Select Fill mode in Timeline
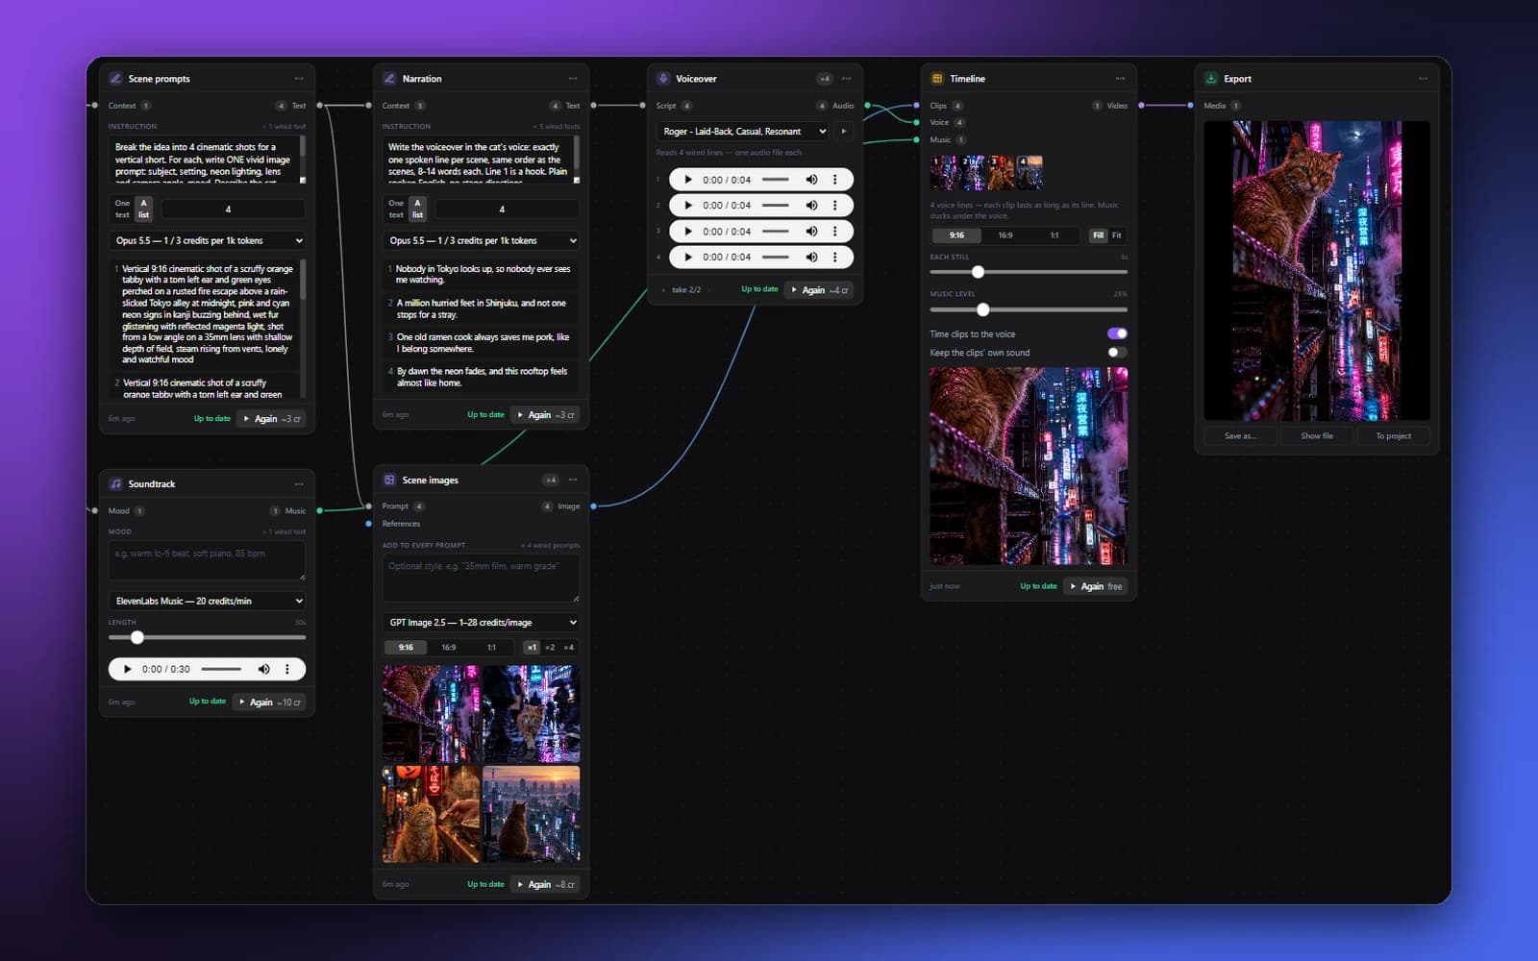The height and width of the screenshot is (961, 1538). pos(1098,235)
